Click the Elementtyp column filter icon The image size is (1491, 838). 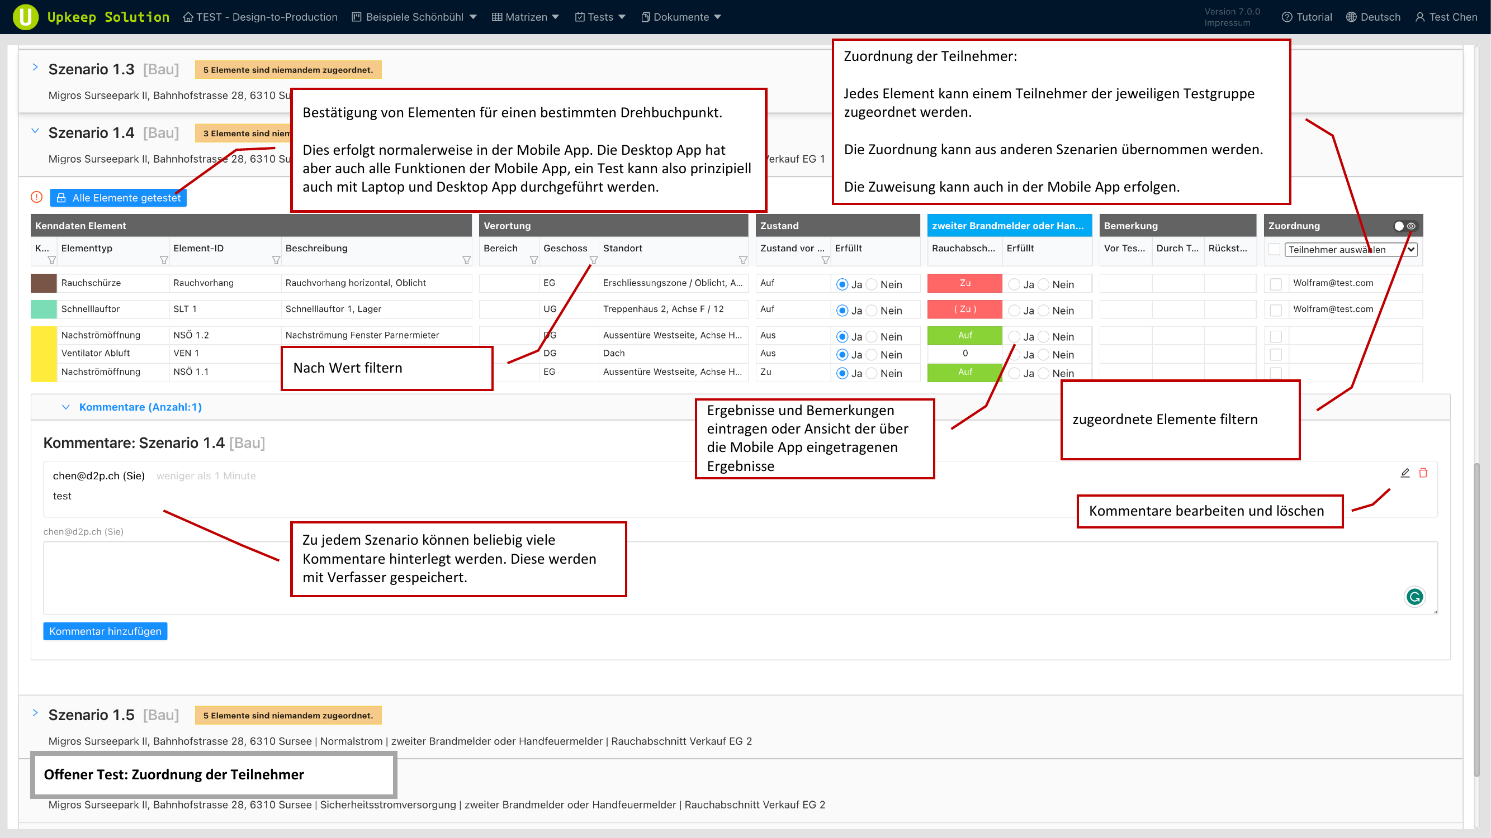(x=164, y=260)
